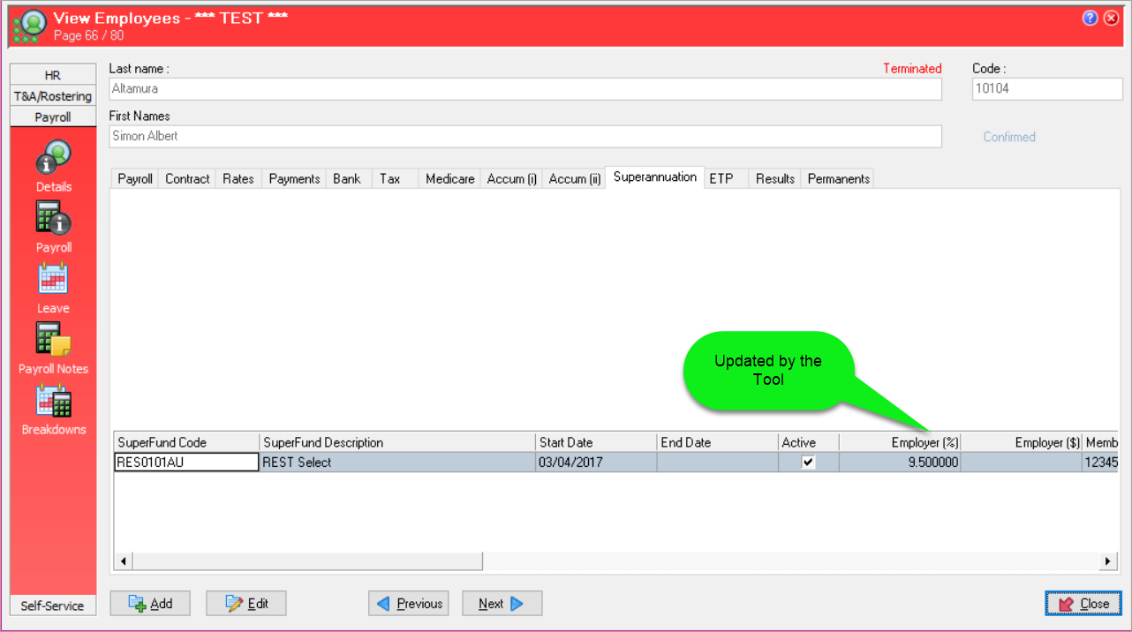Click the scroll right arrow of grid
This screenshot has height=632, width=1132.
[1108, 561]
